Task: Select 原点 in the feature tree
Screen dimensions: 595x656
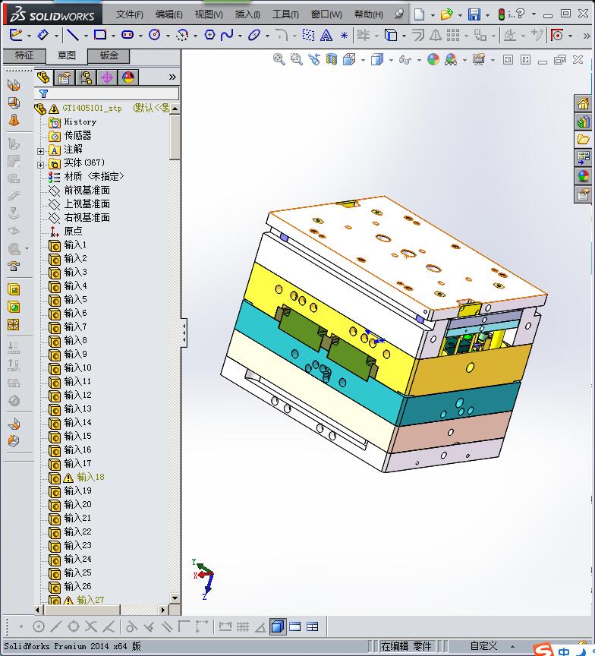Action: [x=73, y=231]
